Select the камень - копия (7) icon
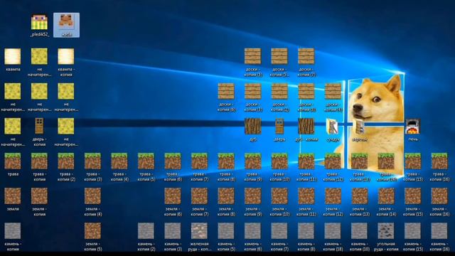The image size is (455, 256). (279, 230)
